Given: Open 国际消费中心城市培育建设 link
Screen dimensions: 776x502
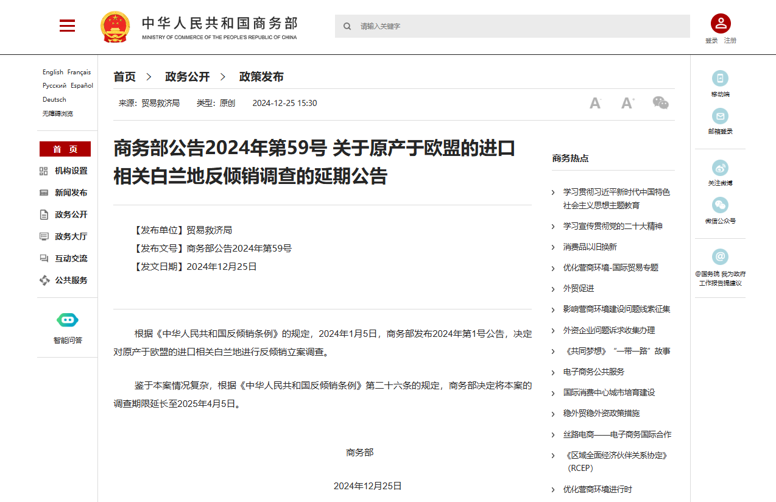Looking at the screenshot, I should tap(609, 392).
